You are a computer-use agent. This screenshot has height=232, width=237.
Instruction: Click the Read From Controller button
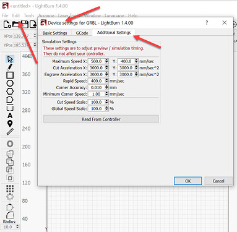point(101,119)
